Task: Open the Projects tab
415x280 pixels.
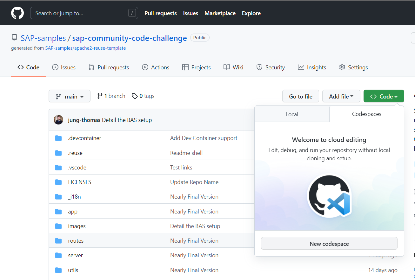Action: [x=197, y=67]
